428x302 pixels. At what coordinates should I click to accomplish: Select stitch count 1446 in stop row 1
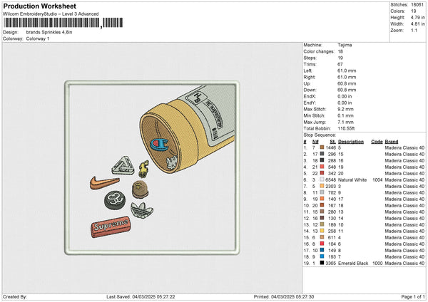[330, 147]
